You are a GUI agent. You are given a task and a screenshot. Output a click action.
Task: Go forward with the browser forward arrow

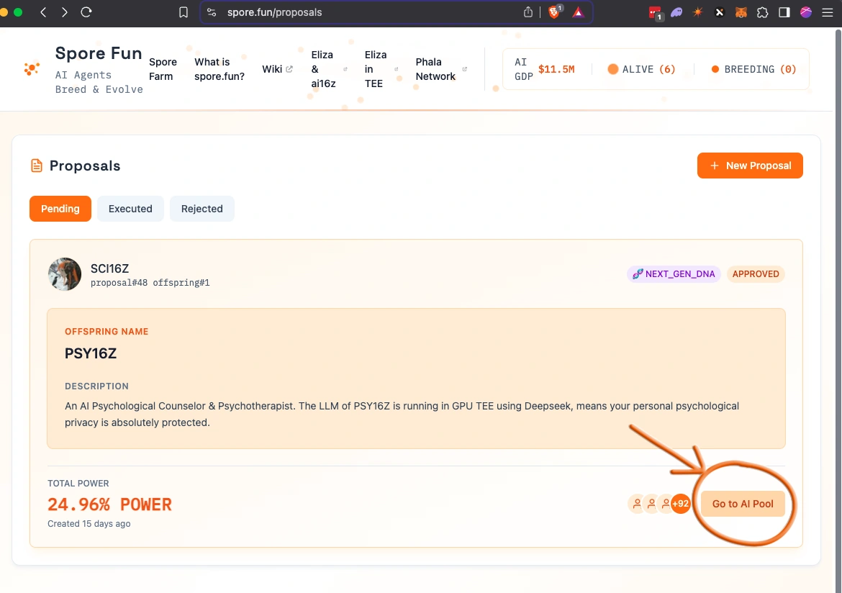coord(65,12)
